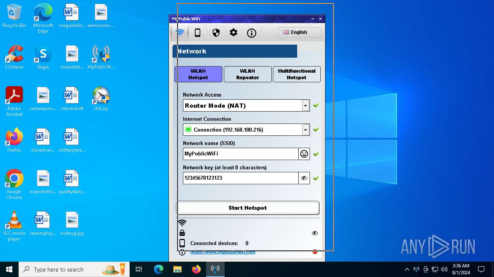
Task: Minimize the MyPublicWiFi window
Action: click(x=313, y=19)
